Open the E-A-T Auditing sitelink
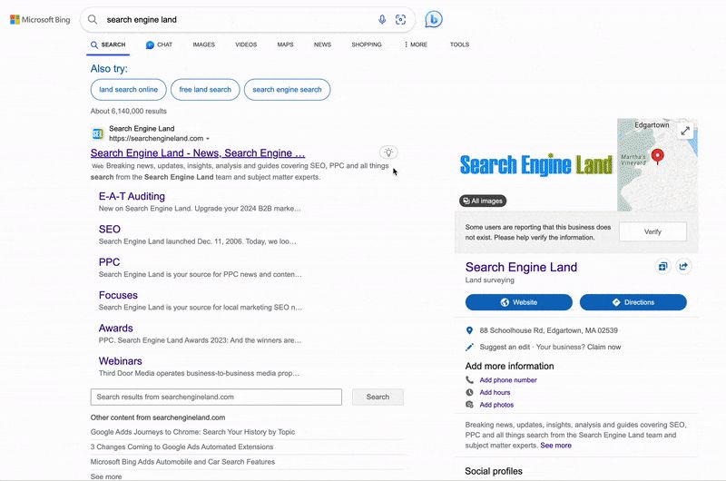The image size is (726, 481). point(132,196)
